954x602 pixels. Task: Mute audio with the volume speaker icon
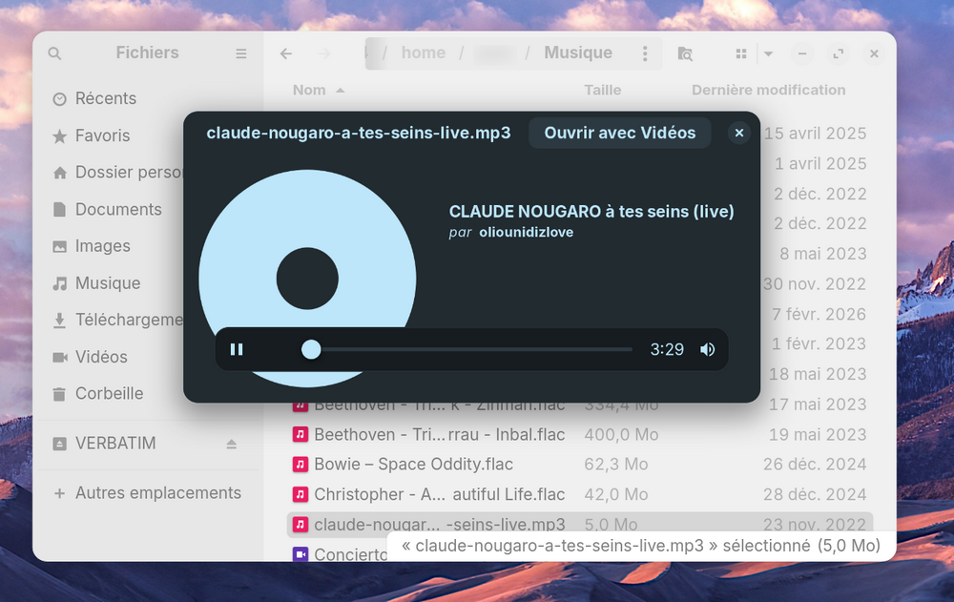[x=707, y=349]
